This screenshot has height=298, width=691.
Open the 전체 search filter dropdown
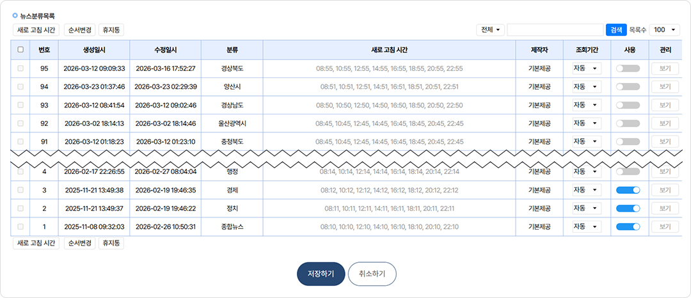(491, 29)
